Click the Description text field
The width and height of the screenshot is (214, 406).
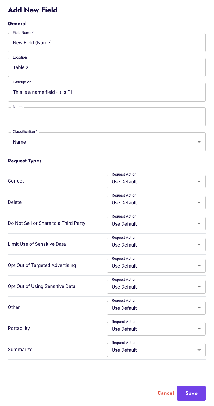point(107,92)
